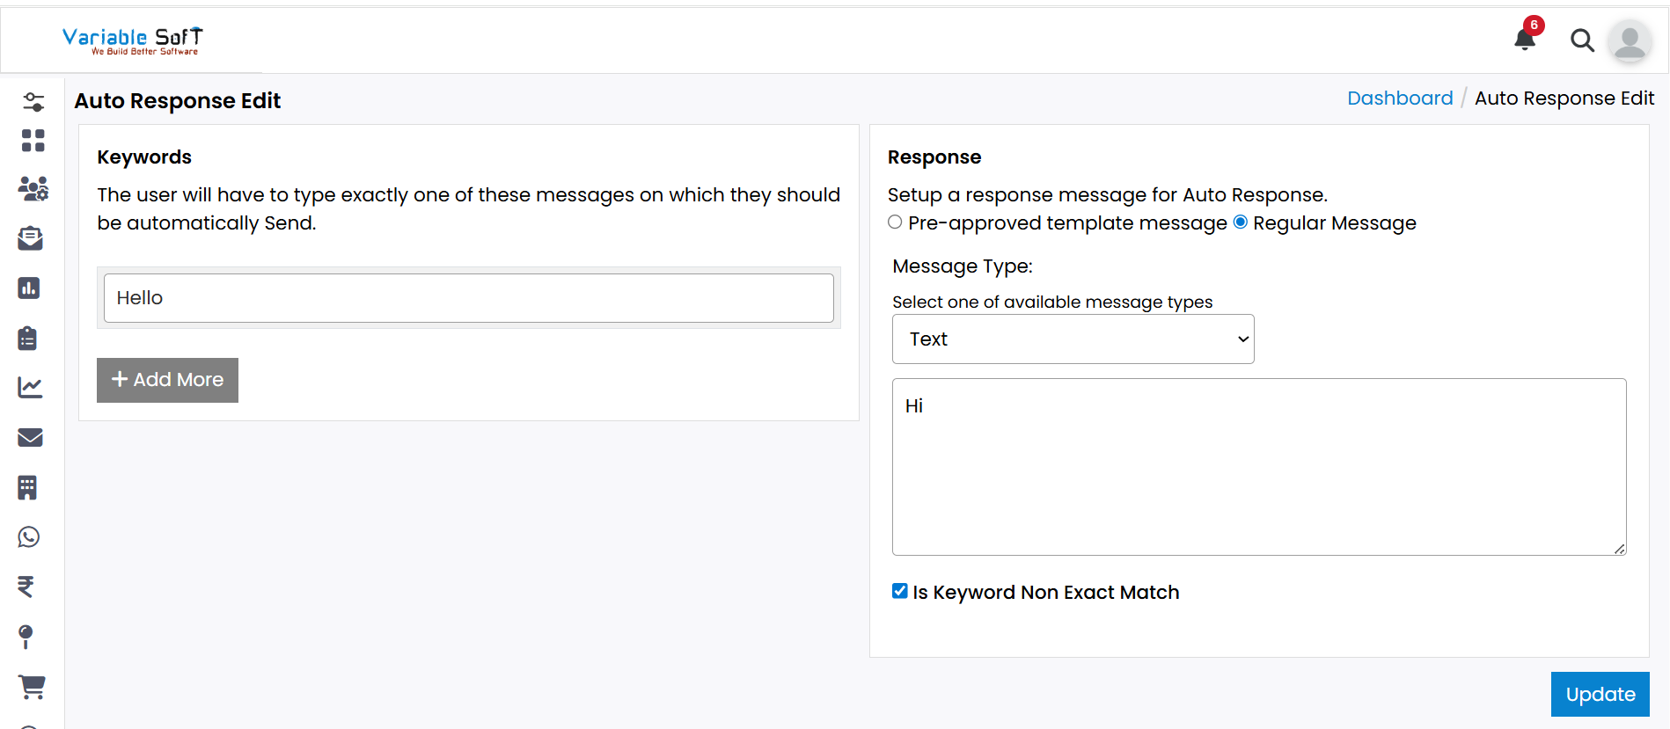Image resolution: width=1670 pixels, height=729 pixels.
Task: Click the Add More keyword button
Action: pos(167,380)
